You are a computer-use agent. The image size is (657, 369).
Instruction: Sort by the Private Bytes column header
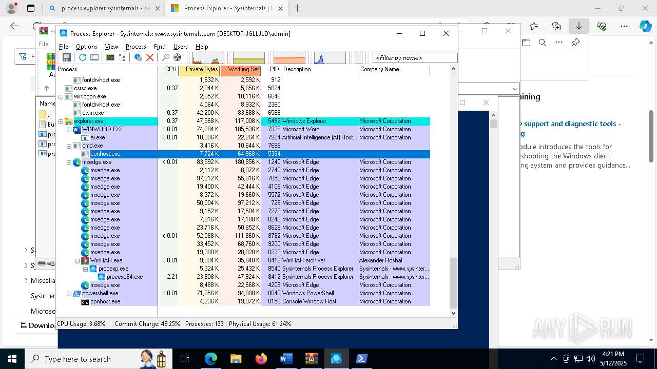point(199,70)
